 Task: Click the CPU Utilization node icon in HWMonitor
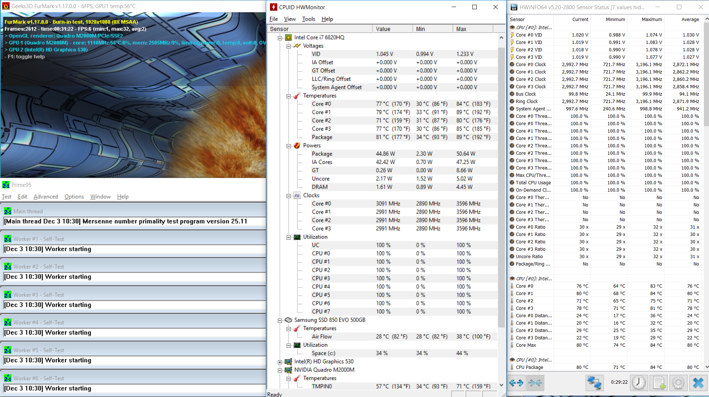coord(297,237)
